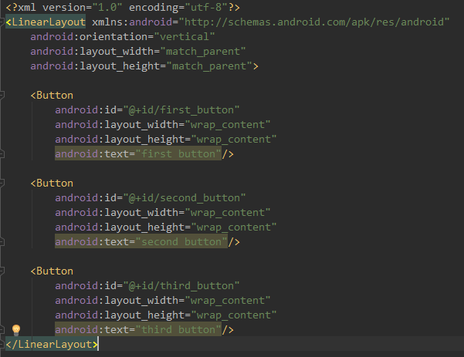Image resolution: width=464 pixels, height=357 pixels.
Task: Click the yellow lightbulb quick-fix icon
Action: tap(16, 329)
